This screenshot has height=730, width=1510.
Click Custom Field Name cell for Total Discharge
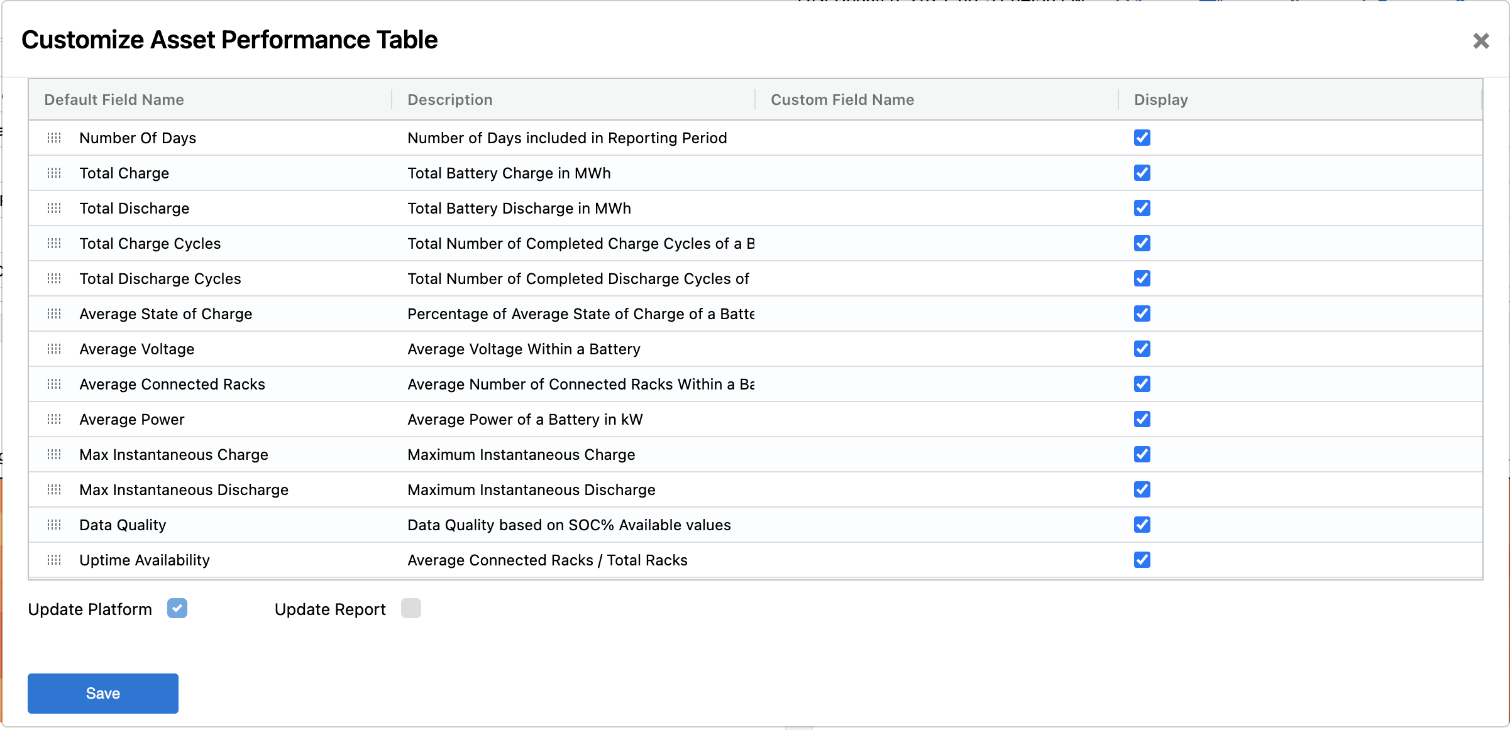tap(935, 208)
